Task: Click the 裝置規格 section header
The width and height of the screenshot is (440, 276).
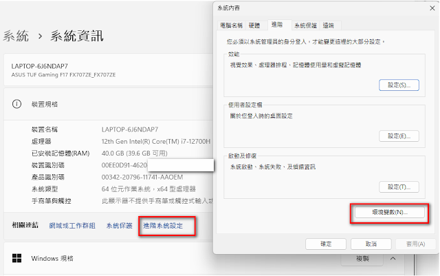Action: [108, 104]
